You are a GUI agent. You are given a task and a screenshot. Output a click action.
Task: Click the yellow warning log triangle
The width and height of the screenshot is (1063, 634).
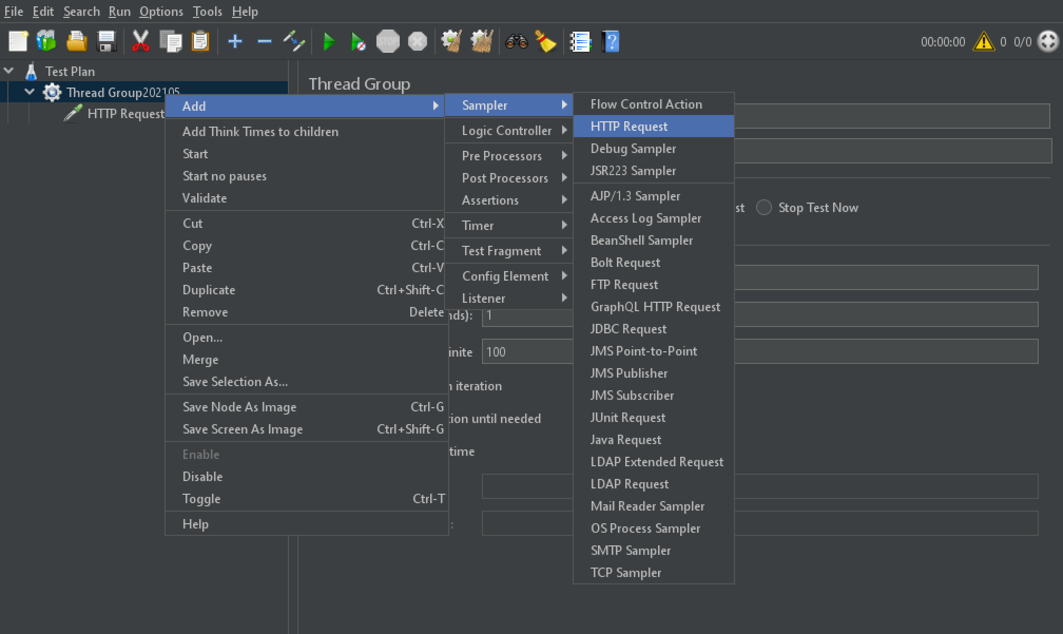pos(983,42)
